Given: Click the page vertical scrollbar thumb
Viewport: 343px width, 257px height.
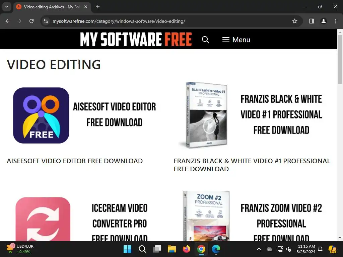Looking at the screenshot, I should tap(340, 59).
